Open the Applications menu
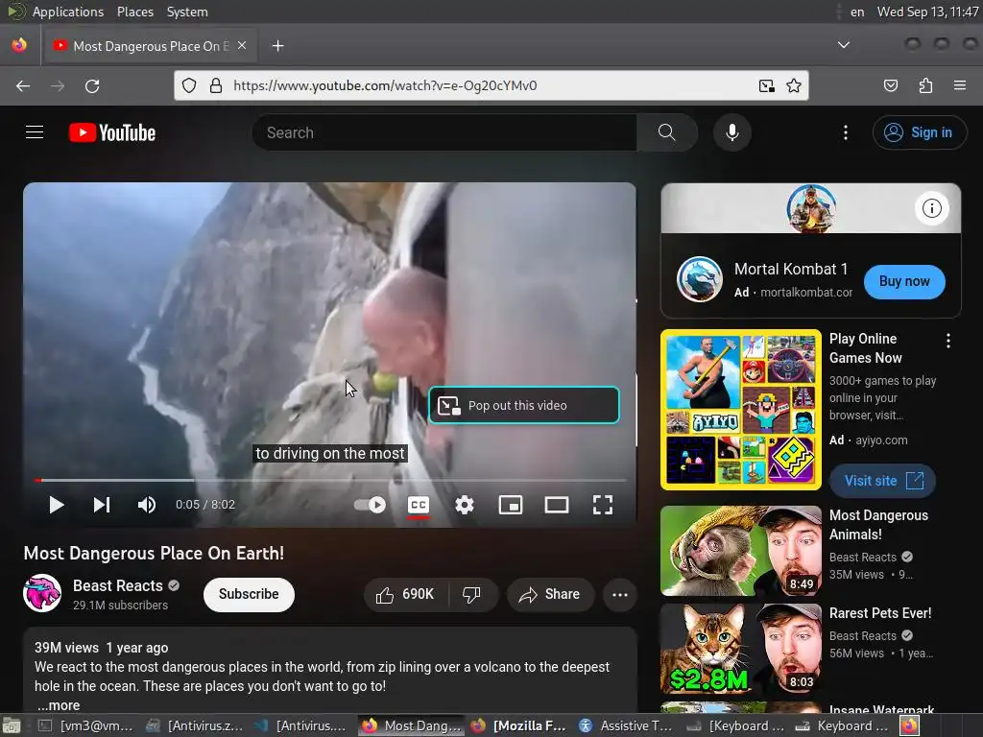Screen dimensions: 983x737 [68, 12]
